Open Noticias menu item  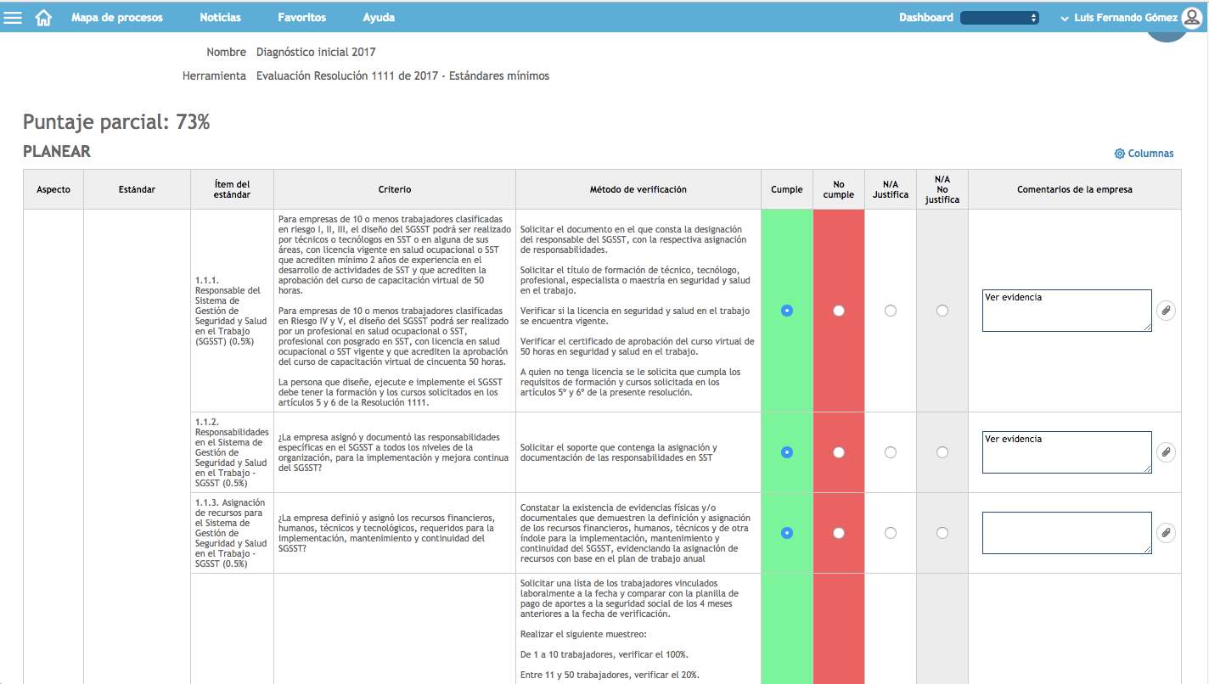220,18
